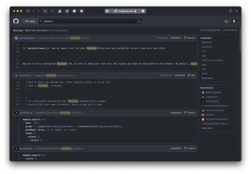Filter by nuxt/nuxt.js in Repositories sidebar
This screenshot has height=174, width=251.
211,97
